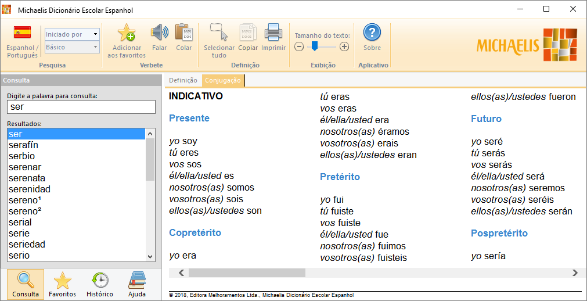Image resolution: width=587 pixels, height=301 pixels.
Task: Open the 'Iniciado por' search mode dropdown
Action: tap(72, 34)
